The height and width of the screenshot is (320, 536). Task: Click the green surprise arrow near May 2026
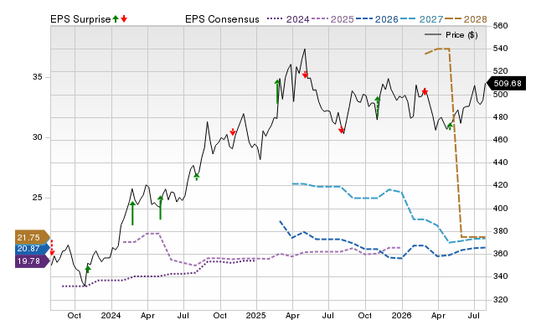pyautogui.click(x=450, y=126)
